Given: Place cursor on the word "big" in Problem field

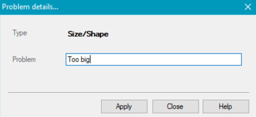Looking at the screenshot, I should click(x=85, y=60).
